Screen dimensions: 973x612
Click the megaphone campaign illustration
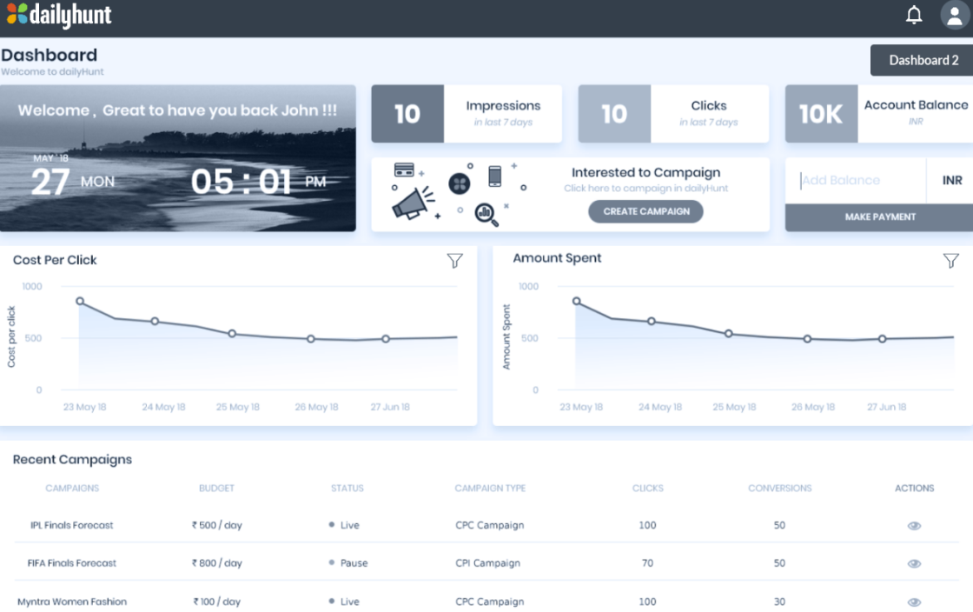point(412,204)
